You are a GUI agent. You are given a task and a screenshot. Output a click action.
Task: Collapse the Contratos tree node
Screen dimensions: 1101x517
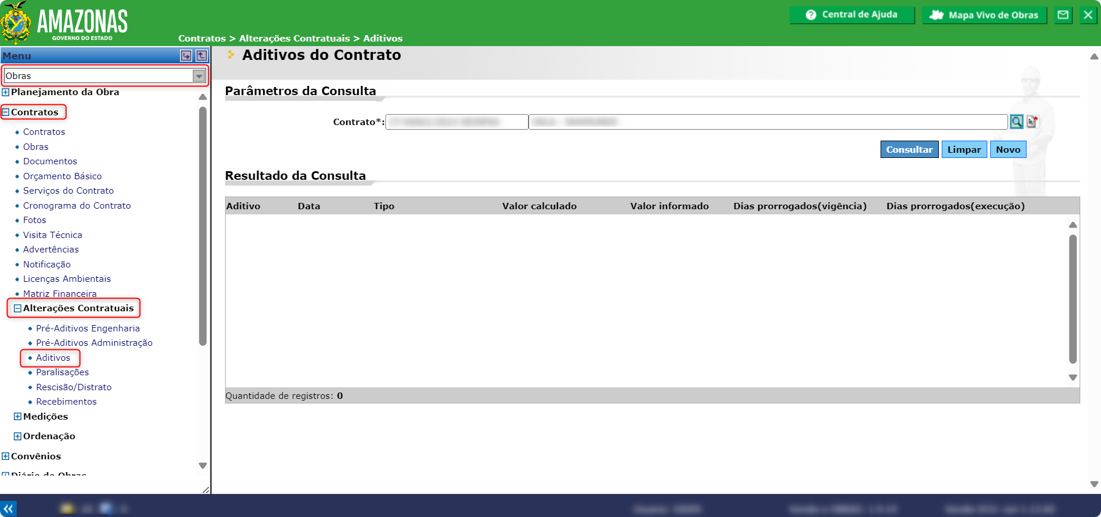[5, 112]
